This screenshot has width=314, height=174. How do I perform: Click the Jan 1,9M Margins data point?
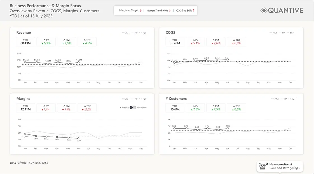tap(25, 134)
